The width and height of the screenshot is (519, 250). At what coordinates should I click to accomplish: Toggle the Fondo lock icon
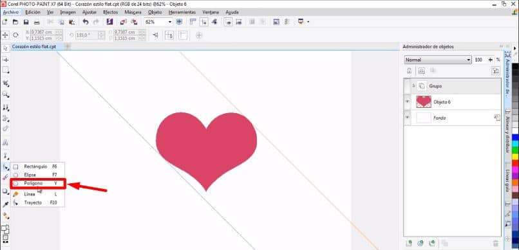point(497,118)
